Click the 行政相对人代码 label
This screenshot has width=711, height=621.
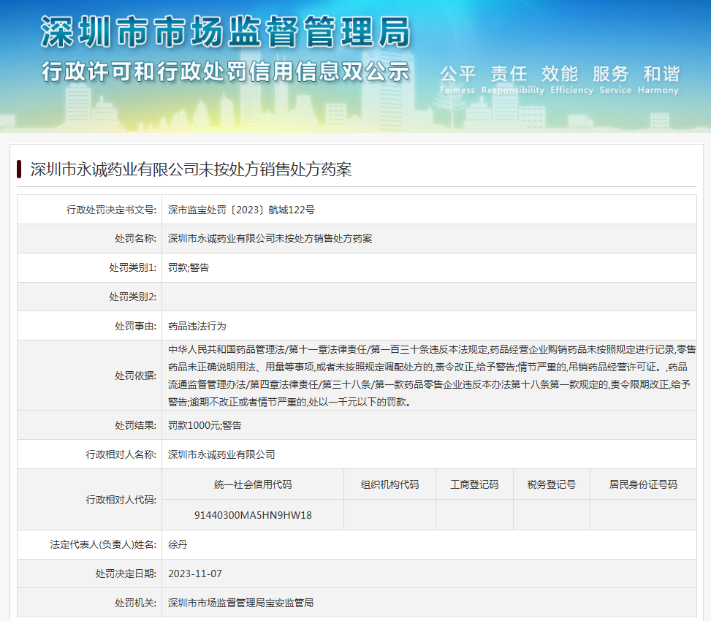coord(121,500)
